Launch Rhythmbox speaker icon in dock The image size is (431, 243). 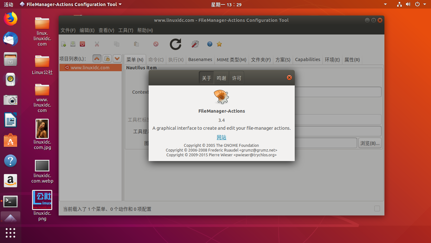[10, 80]
